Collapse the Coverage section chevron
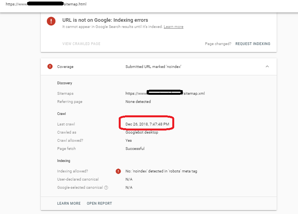 [267, 66]
